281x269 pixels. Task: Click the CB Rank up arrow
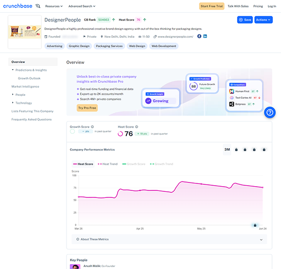click(113, 20)
